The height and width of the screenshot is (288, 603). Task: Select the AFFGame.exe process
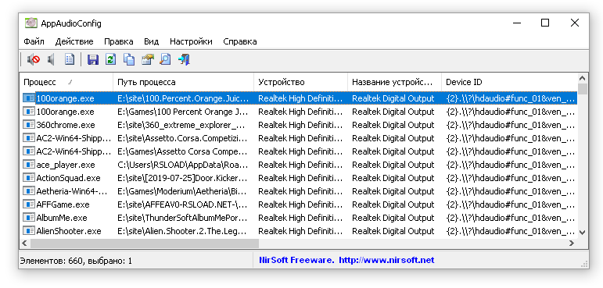[63, 204]
